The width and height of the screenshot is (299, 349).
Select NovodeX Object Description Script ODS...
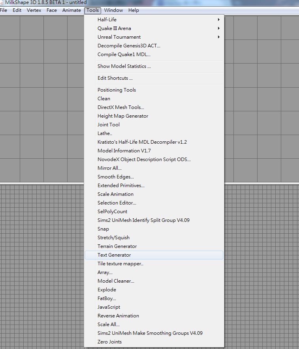tap(154, 159)
